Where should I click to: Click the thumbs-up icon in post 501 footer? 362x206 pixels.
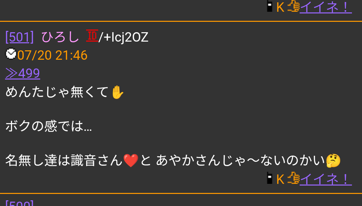(x=293, y=178)
